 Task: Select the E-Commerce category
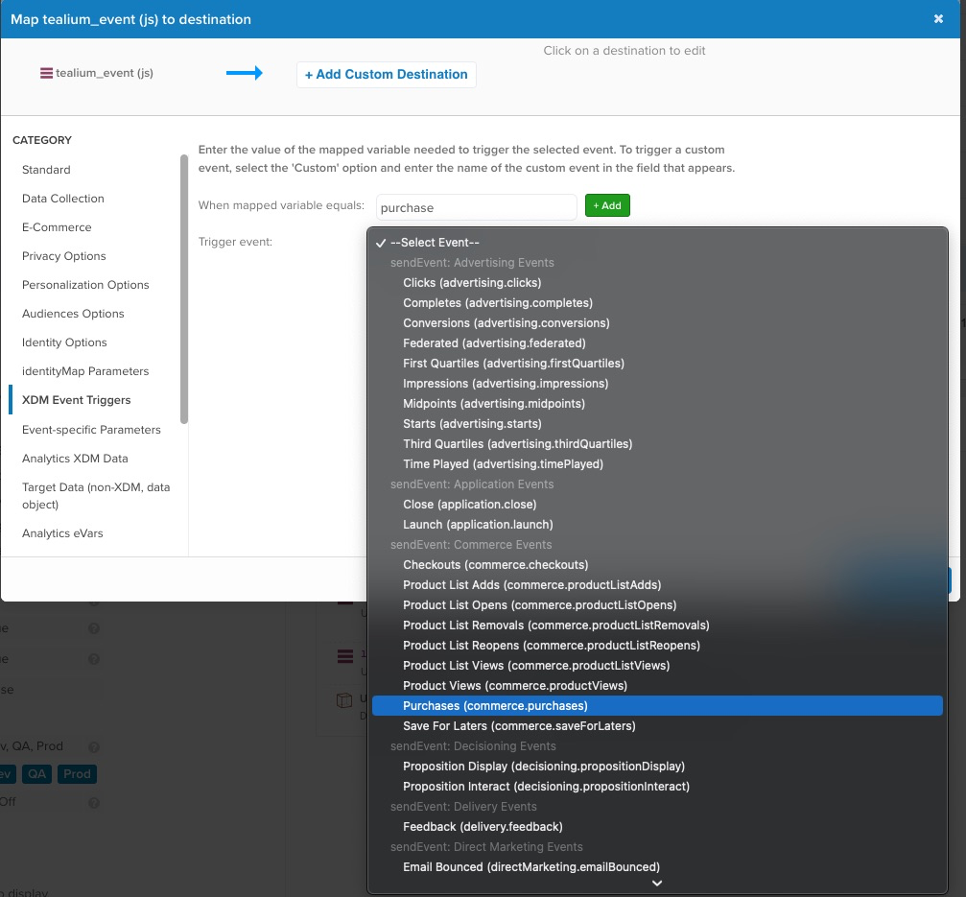[57, 227]
